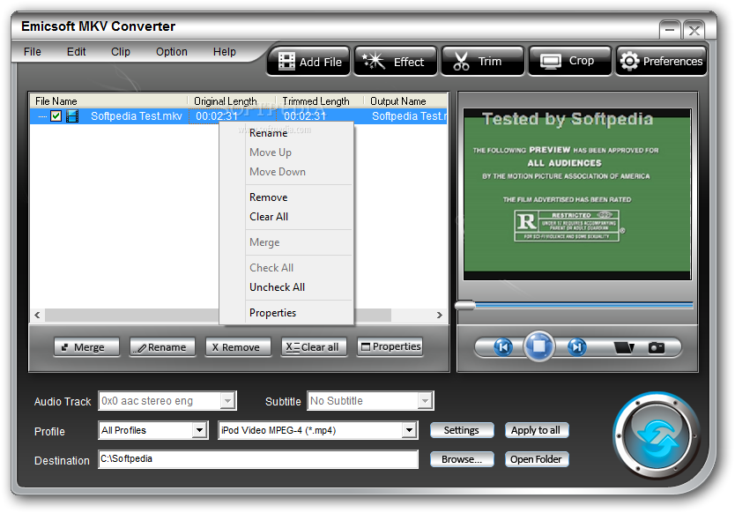Expand the iPod Video MPEG-4 format dropdown
This screenshot has height=513, width=735.
(409, 430)
